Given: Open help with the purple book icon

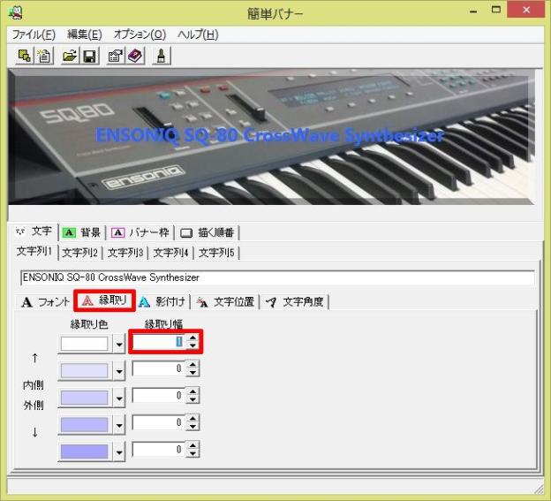Looking at the screenshot, I should [x=135, y=56].
